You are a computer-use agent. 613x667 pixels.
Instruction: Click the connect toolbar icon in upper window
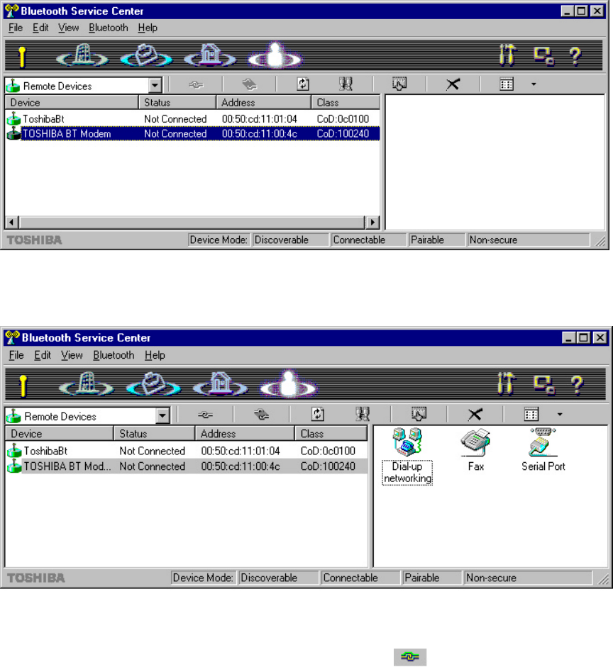[196, 84]
